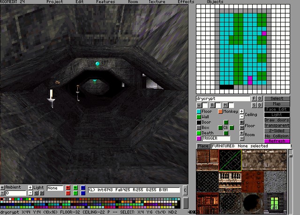Open the Effects menu
The width and height of the screenshot is (300, 215).
click(x=186, y=2)
